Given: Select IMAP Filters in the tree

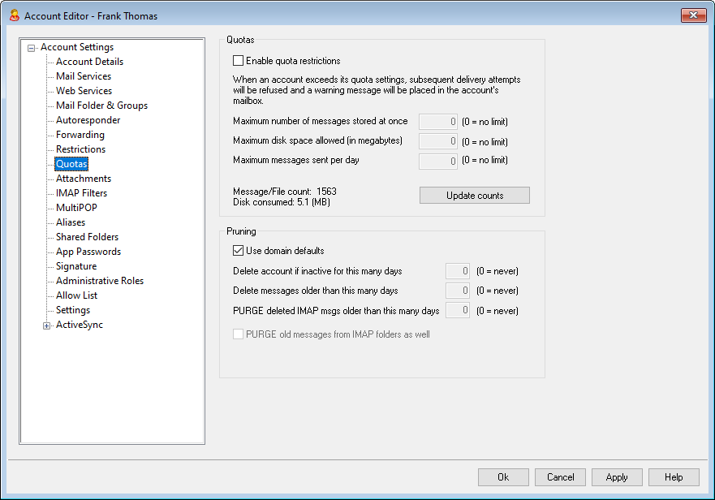Looking at the screenshot, I should tap(81, 193).
